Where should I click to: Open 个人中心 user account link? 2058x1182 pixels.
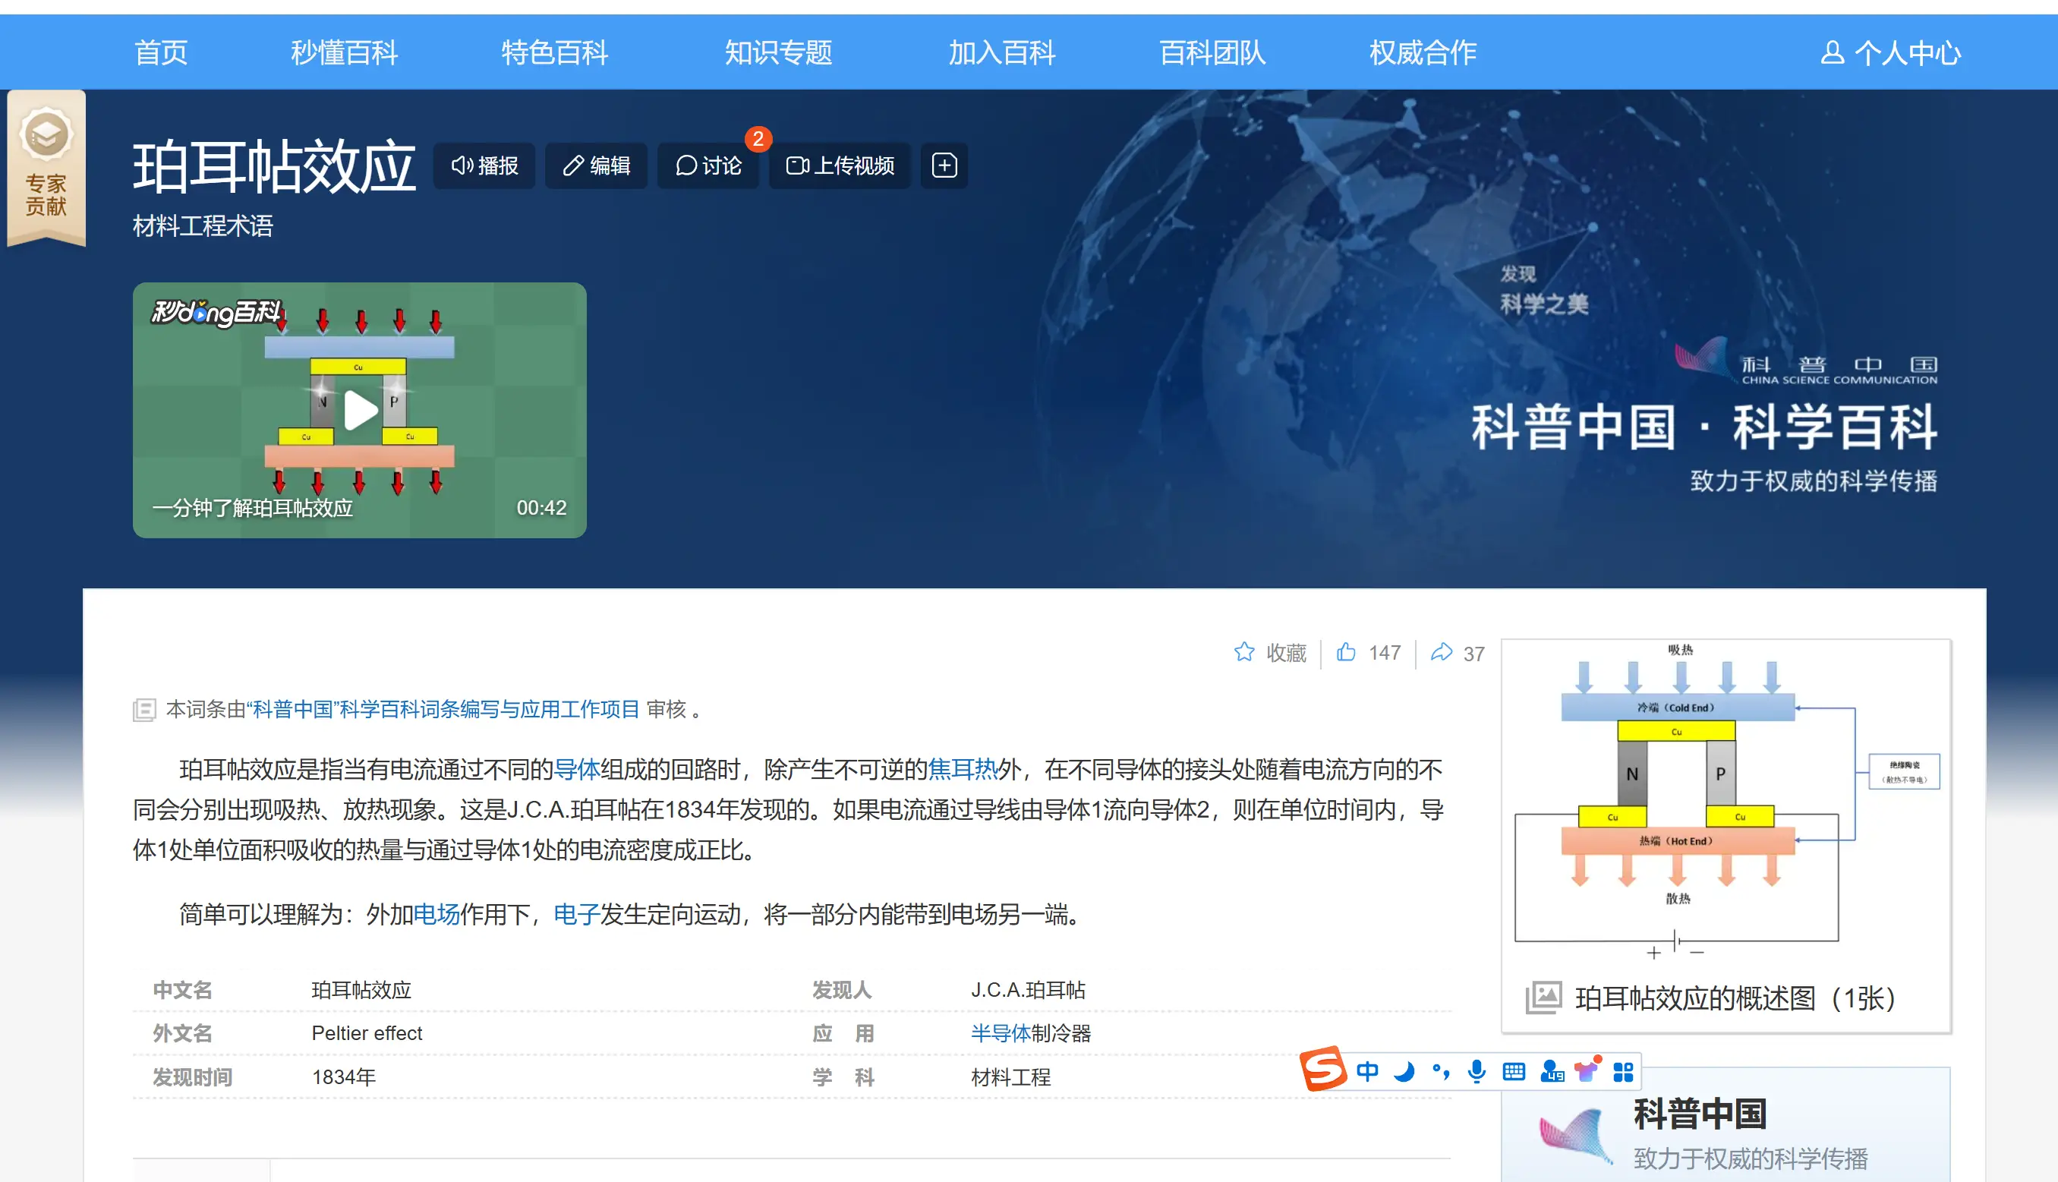click(x=1890, y=53)
